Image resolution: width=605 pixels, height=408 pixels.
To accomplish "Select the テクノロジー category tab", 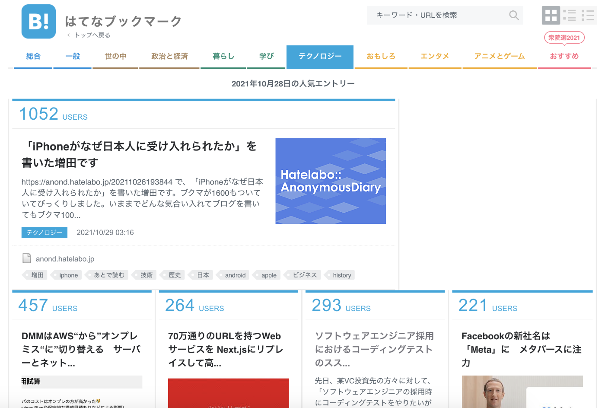I will (x=320, y=57).
